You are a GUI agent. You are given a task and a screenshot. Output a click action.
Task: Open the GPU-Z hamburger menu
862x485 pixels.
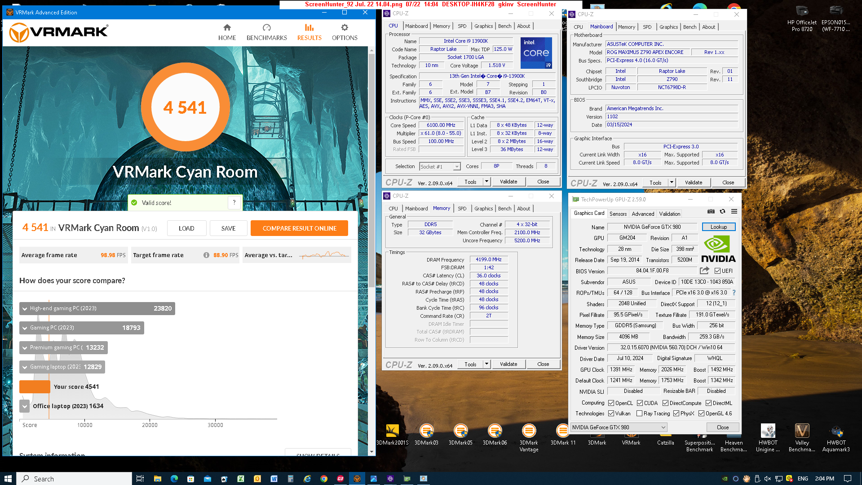(x=734, y=211)
